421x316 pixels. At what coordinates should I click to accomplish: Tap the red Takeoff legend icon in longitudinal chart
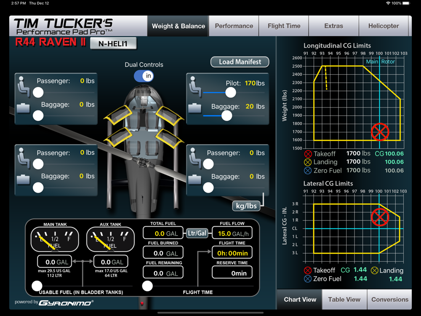[308, 154]
